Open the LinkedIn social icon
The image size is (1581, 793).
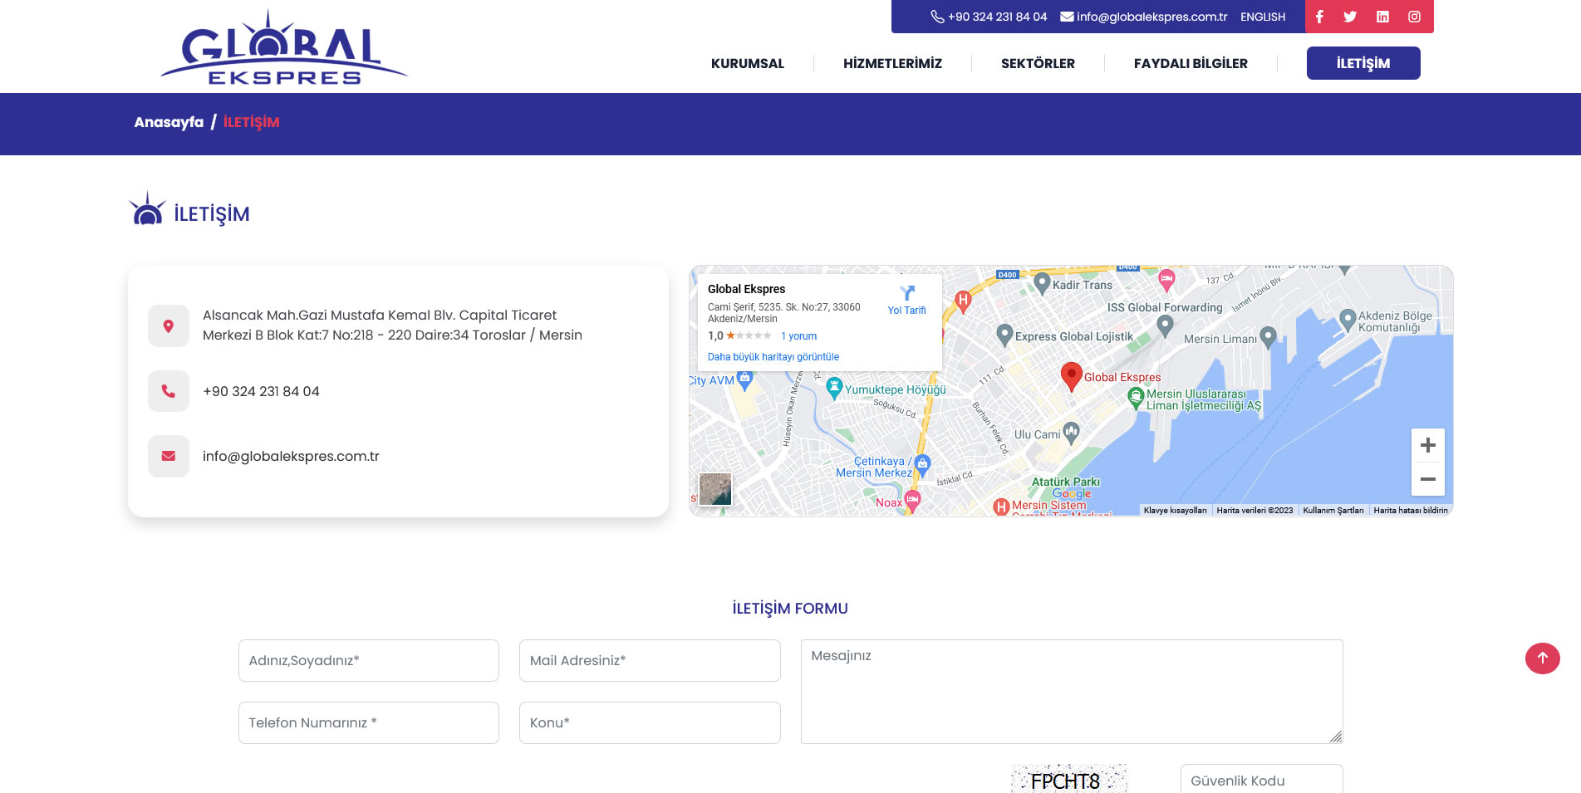1382,17
